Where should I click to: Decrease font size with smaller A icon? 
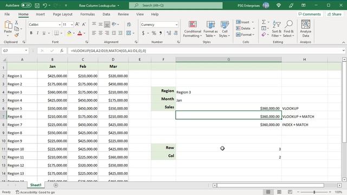point(84,24)
